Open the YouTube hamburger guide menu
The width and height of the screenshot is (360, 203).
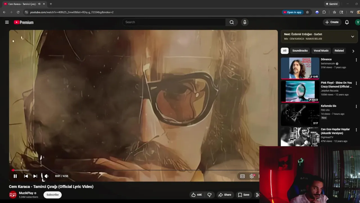tap(7, 22)
